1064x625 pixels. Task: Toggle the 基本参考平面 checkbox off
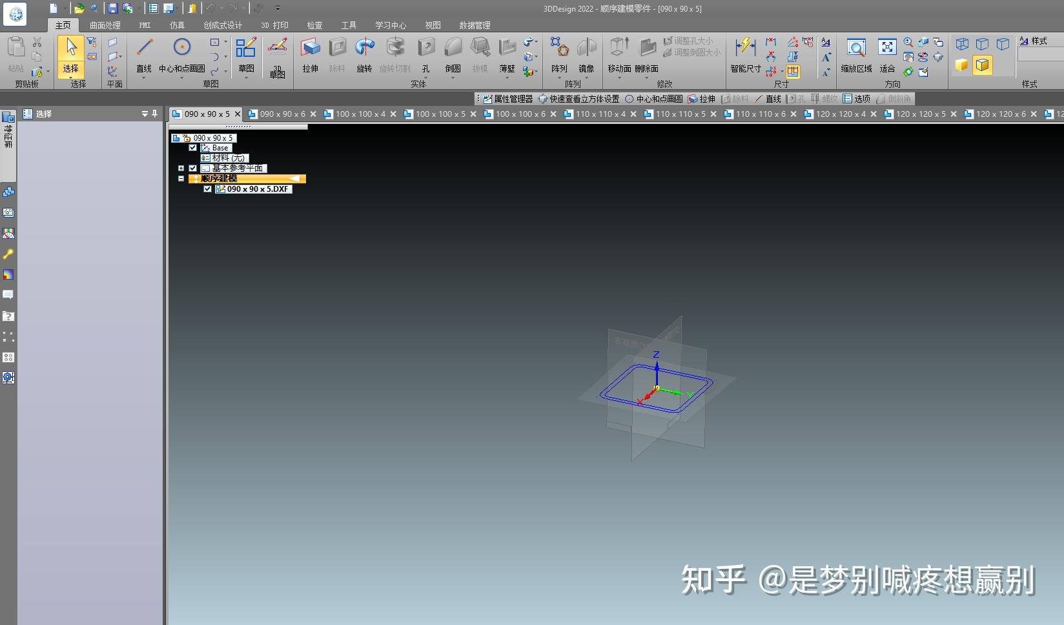click(192, 168)
